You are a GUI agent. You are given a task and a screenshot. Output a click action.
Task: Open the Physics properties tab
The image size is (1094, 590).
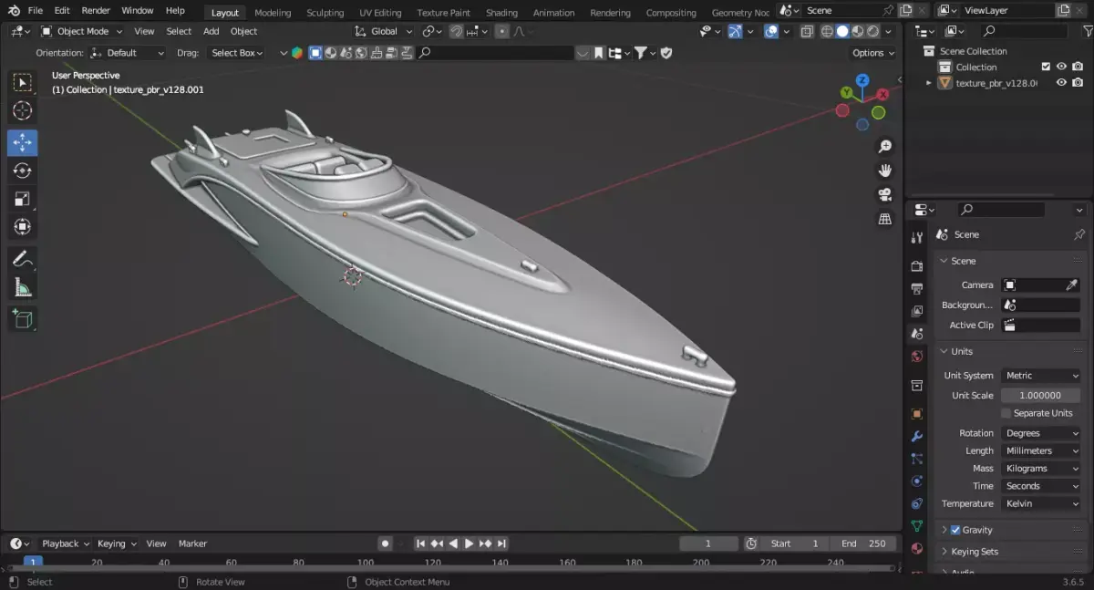click(917, 481)
